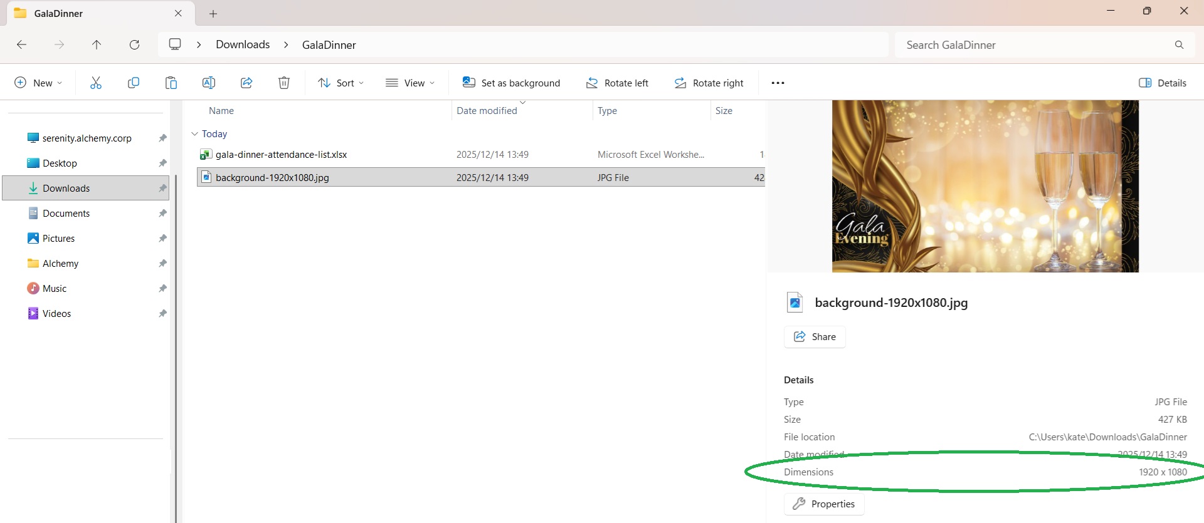
Task: Select gala-dinner-attendance-list.xlsx file
Action: (x=281, y=155)
